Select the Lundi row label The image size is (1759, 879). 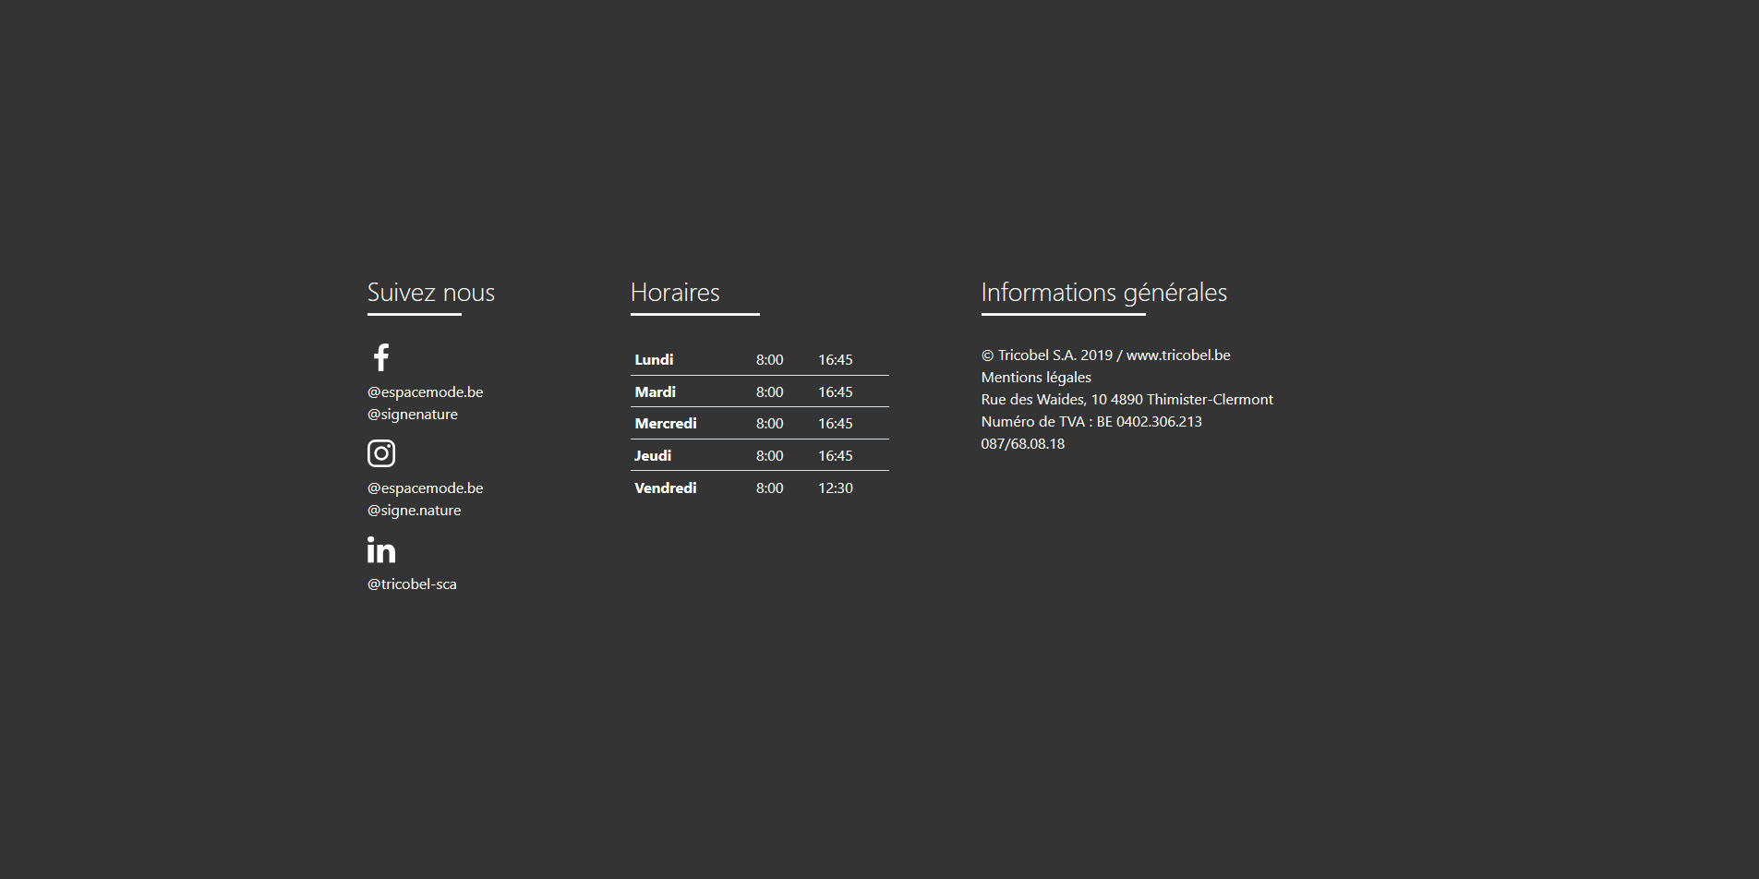[654, 359]
